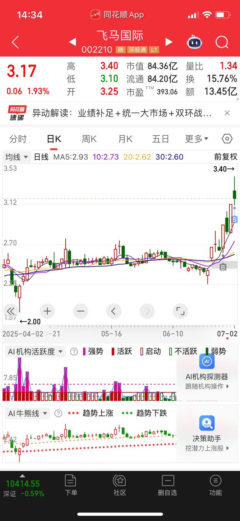Go to previous stock with left triangle
Screen dimensions: 240x521
click(x=72, y=42)
